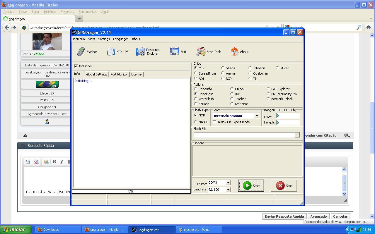Click the multi-quote icon beside Citação
Screen dimensions: 375x234
click(x=347, y=135)
